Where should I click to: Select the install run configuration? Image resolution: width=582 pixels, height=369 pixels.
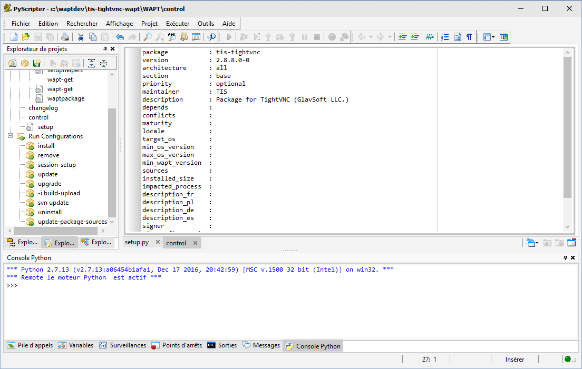[46, 146]
